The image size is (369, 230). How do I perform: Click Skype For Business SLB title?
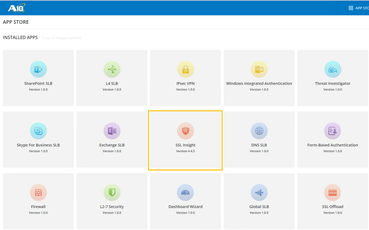tap(38, 145)
